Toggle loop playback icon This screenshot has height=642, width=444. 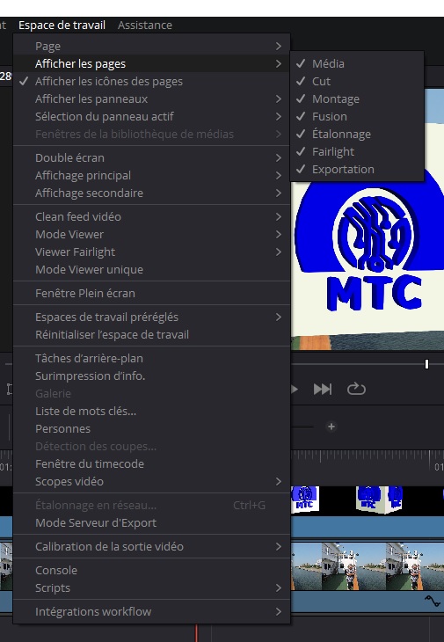pyautogui.click(x=356, y=389)
